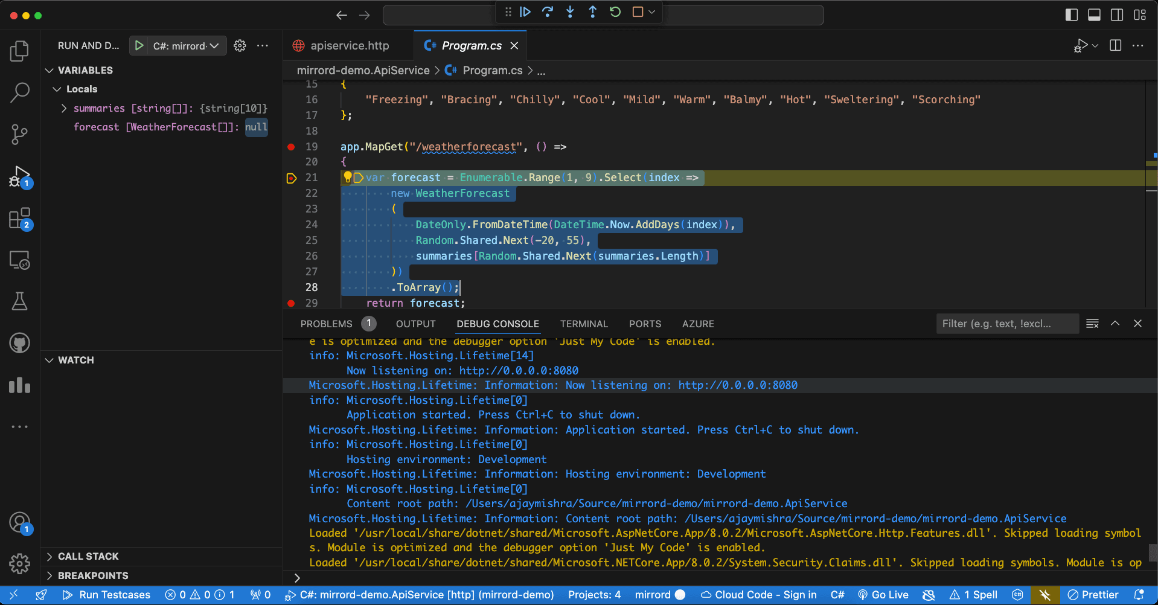This screenshot has width=1158, height=605.
Task: Focus the debug console filter field
Action: pyautogui.click(x=1007, y=324)
